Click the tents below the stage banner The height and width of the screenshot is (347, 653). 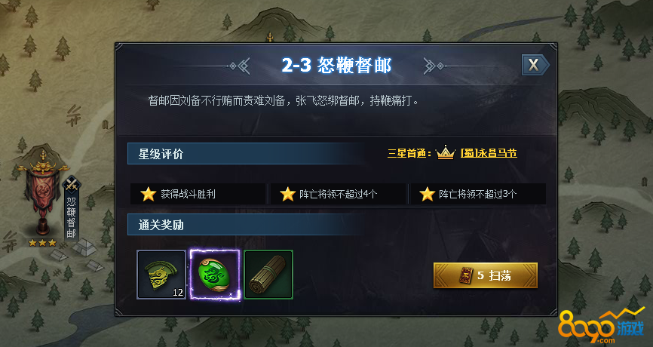pos(81,253)
